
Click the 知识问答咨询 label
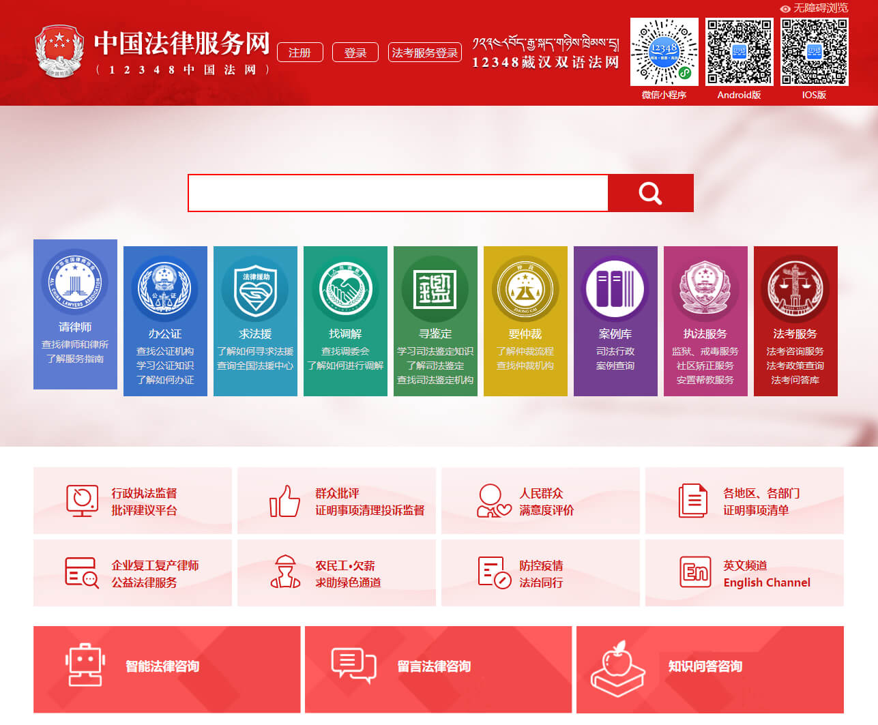[705, 666]
